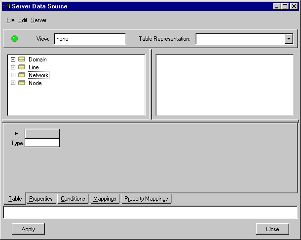Click the Line folder icon

pos(22,67)
